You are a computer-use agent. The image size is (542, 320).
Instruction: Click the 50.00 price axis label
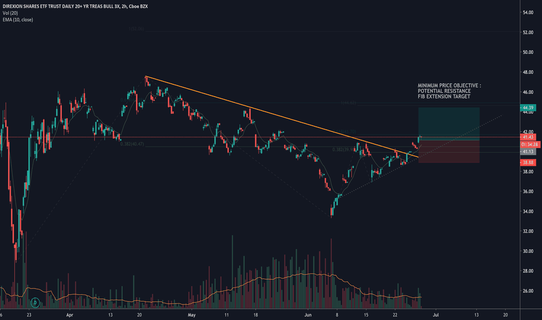click(528, 52)
